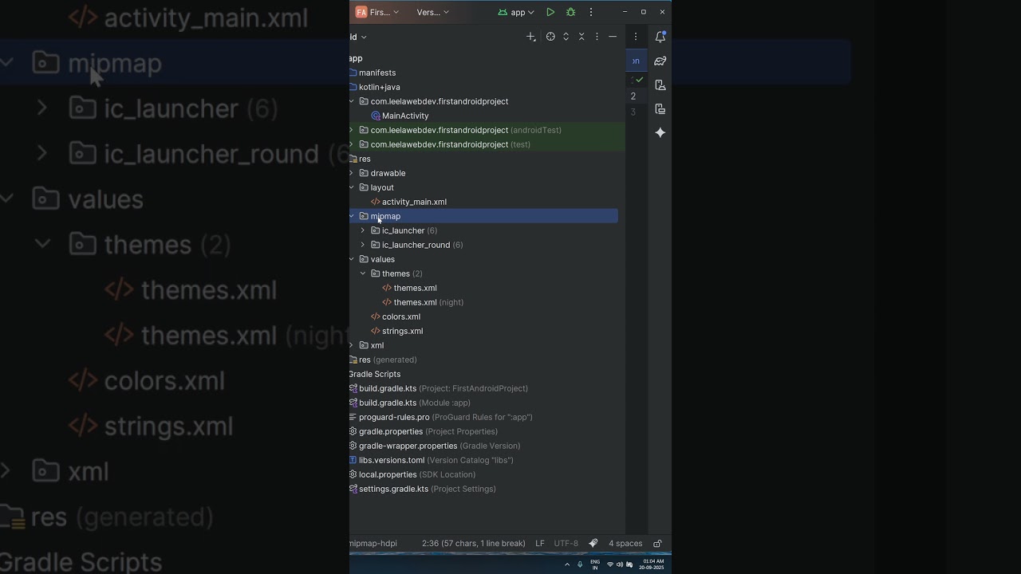The width and height of the screenshot is (1021, 574).
Task: Open the Device Manager tool window
Action: pos(660,85)
